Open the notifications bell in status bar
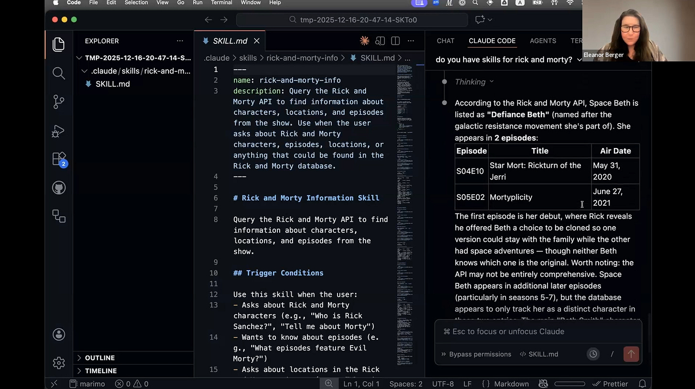The width and height of the screenshot is (695, 389). (642, 384)
